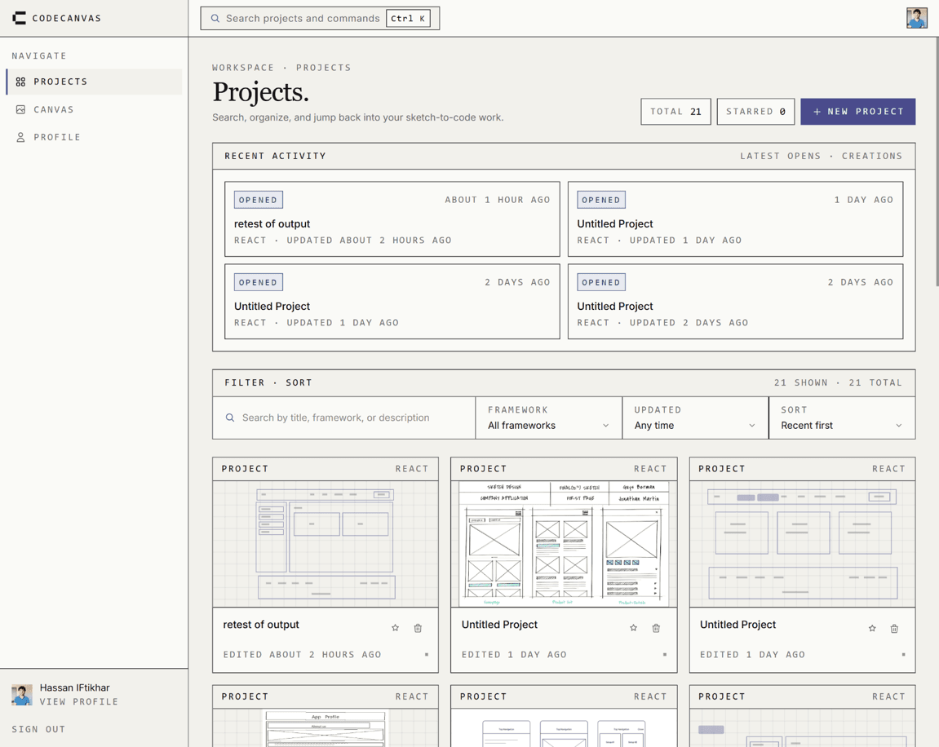The height and width of the screenshot is (747, 939).
Task: Click the 'EDITED ABOUT 2 HOURS AGO' text
Action: [x=303, y=655]
